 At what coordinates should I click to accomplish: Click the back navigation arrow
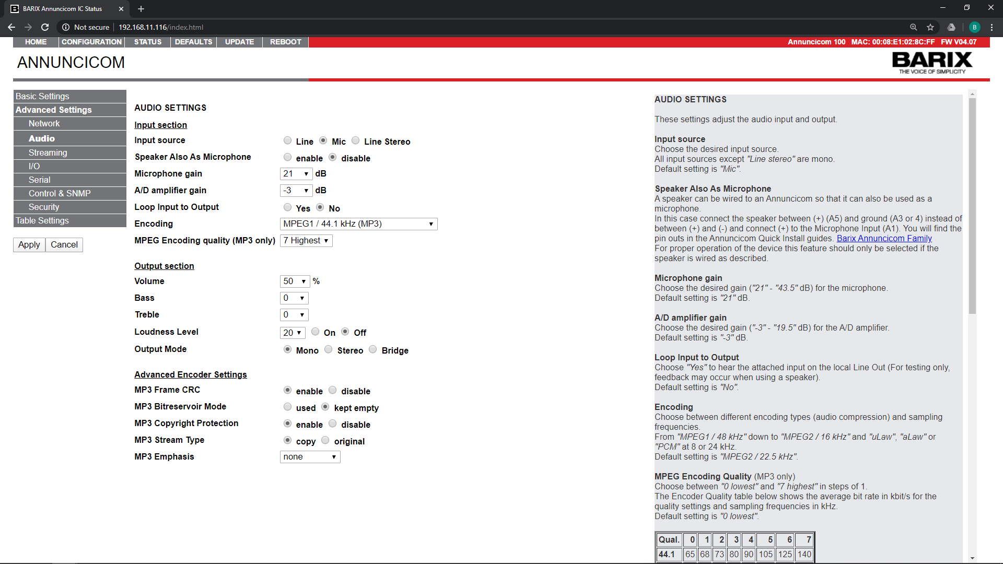(11, 27)
